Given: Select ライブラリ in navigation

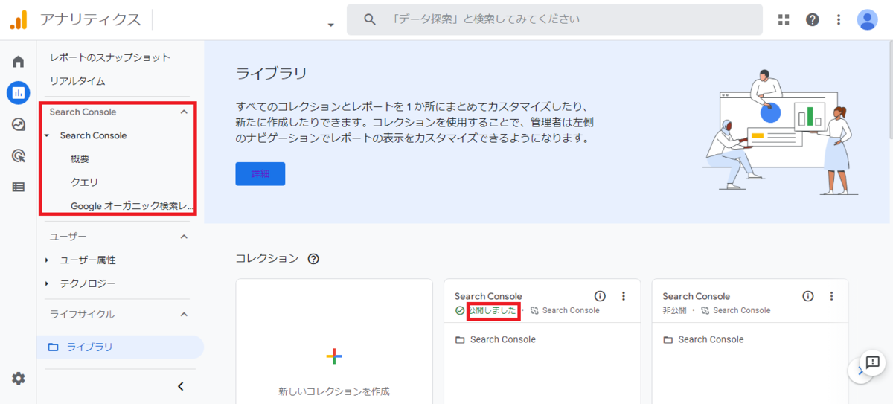Looking at the screenshot, I should point(120,347).
